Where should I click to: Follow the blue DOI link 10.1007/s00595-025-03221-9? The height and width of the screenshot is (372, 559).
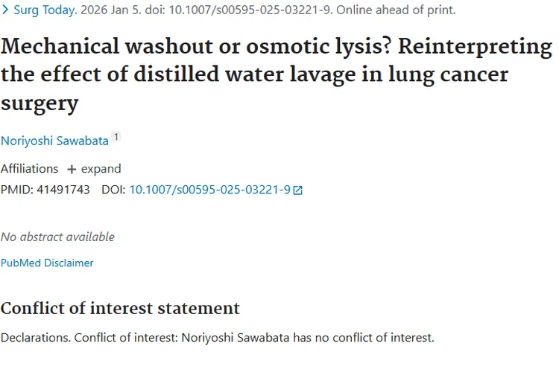click(x=209, y=190)
